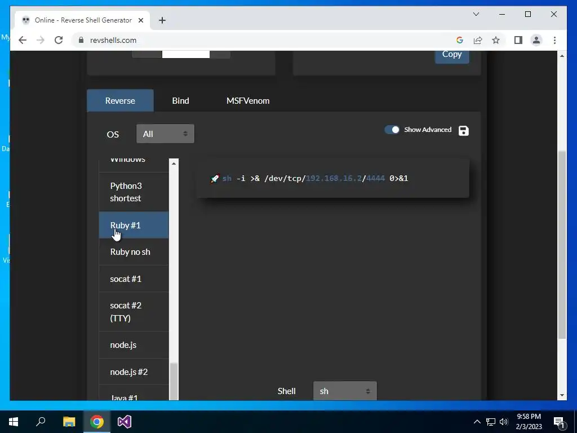Select the Ruby no sh payload

[134, 252]
